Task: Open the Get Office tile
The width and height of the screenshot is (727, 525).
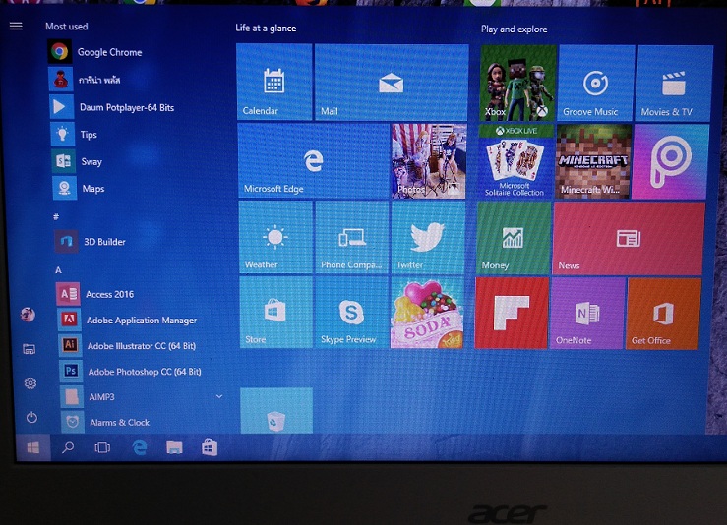Action: [663, 315]
